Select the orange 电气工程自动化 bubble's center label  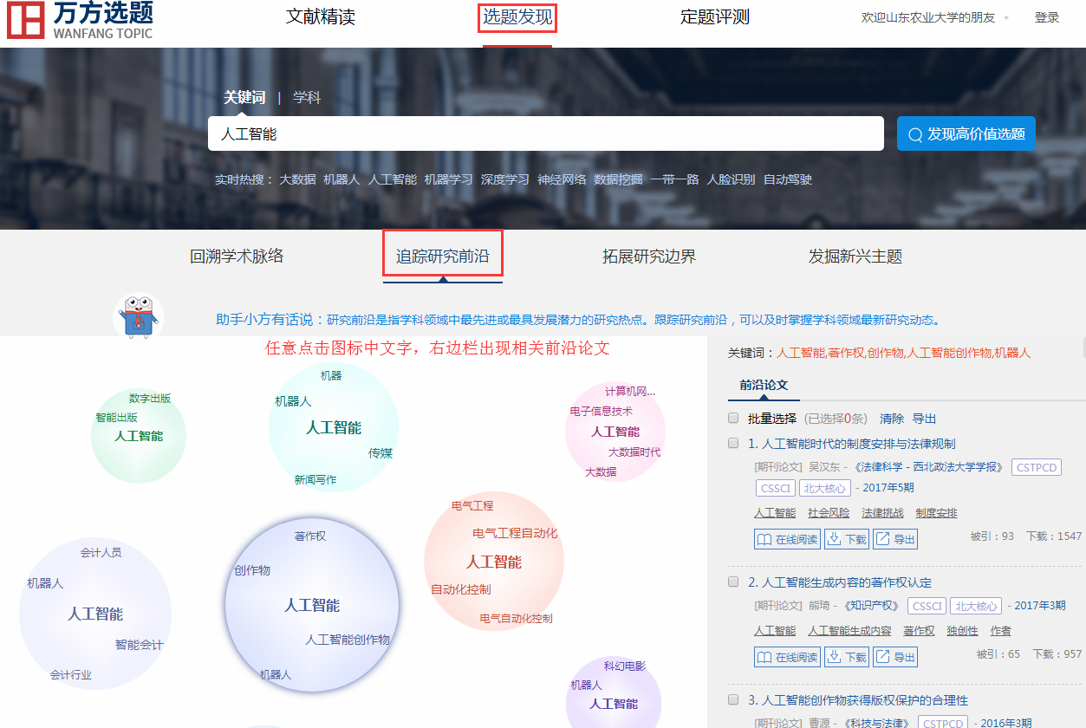click(x=494, y=562)
